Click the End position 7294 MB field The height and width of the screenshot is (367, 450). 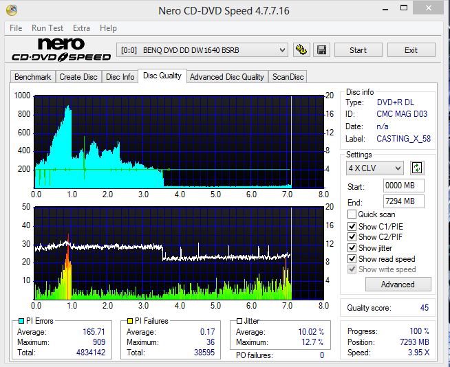pyautogui.click(x=403, y=201)
